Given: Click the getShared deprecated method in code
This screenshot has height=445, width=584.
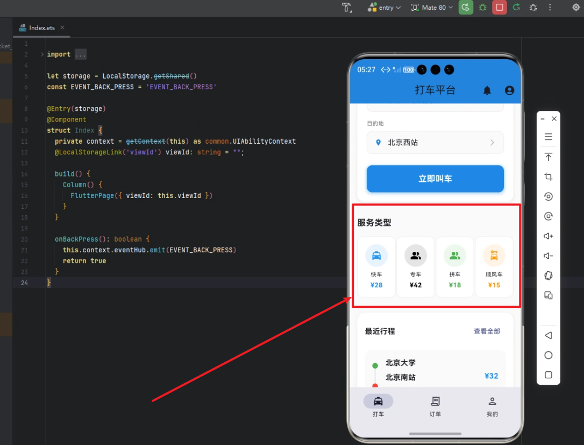Looking at the screenshot, I should (x=172, y=76).
